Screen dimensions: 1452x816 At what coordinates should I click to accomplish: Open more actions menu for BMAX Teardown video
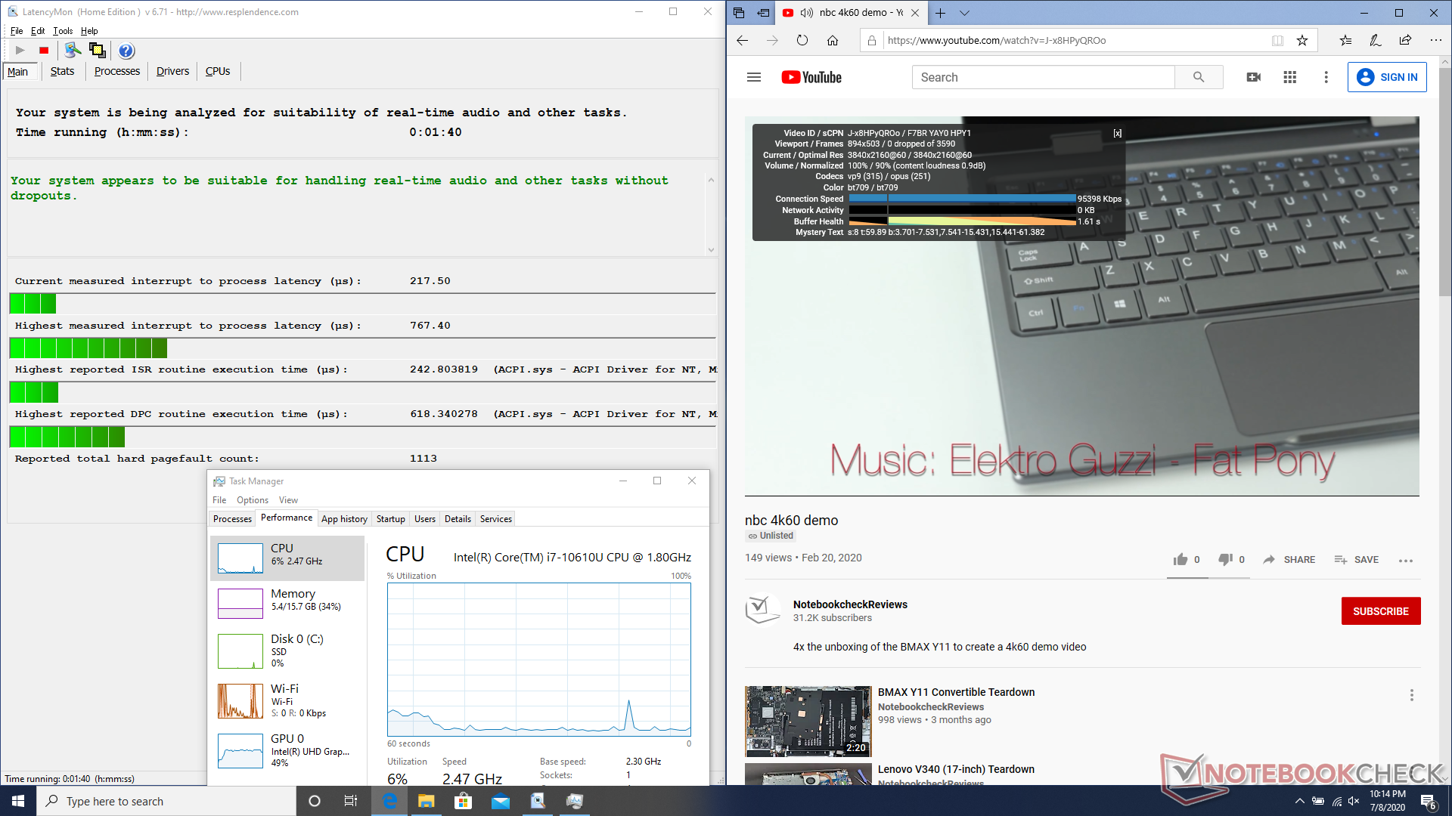click(1411, 695)
